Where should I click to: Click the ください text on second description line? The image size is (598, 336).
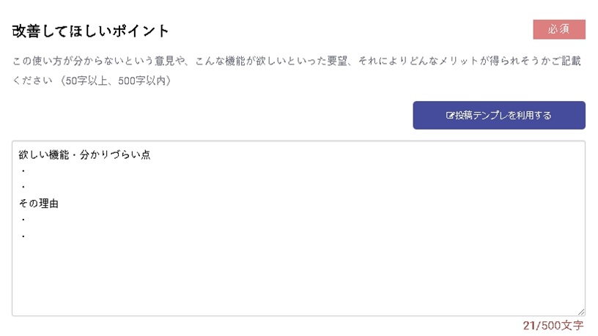click(x=32, y=81)
